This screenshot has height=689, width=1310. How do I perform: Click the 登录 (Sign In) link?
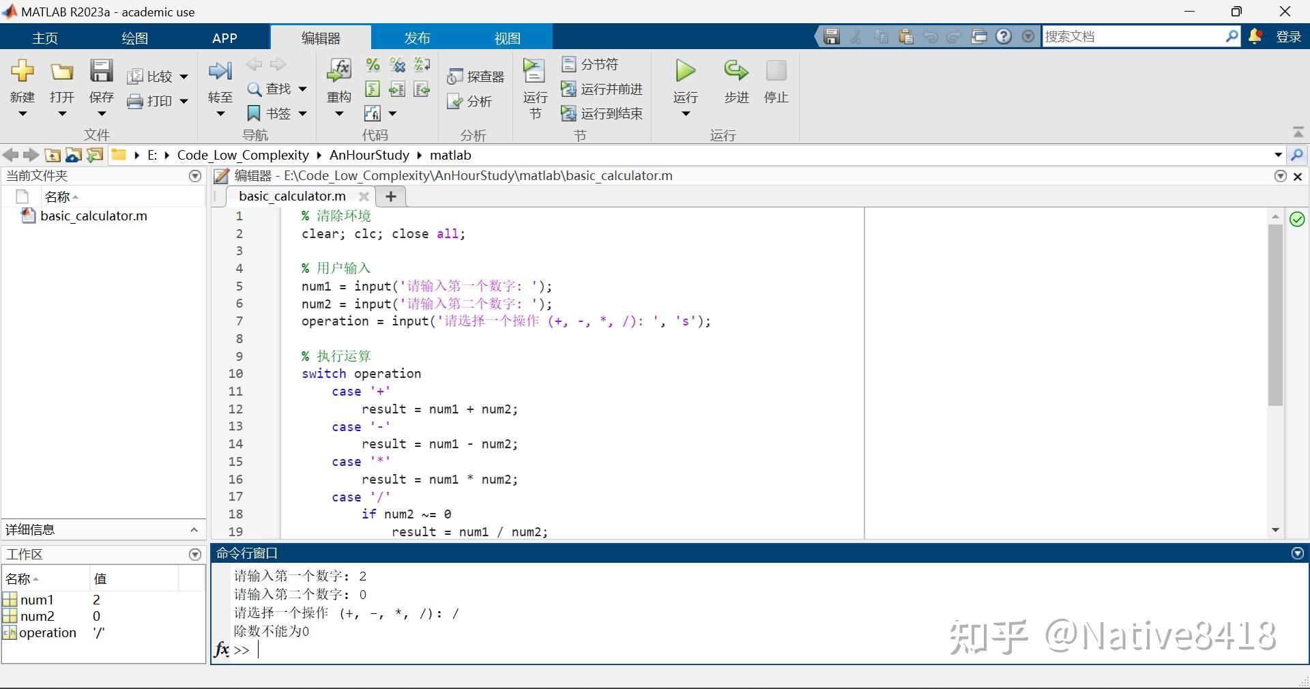[x=1289, y=37]
